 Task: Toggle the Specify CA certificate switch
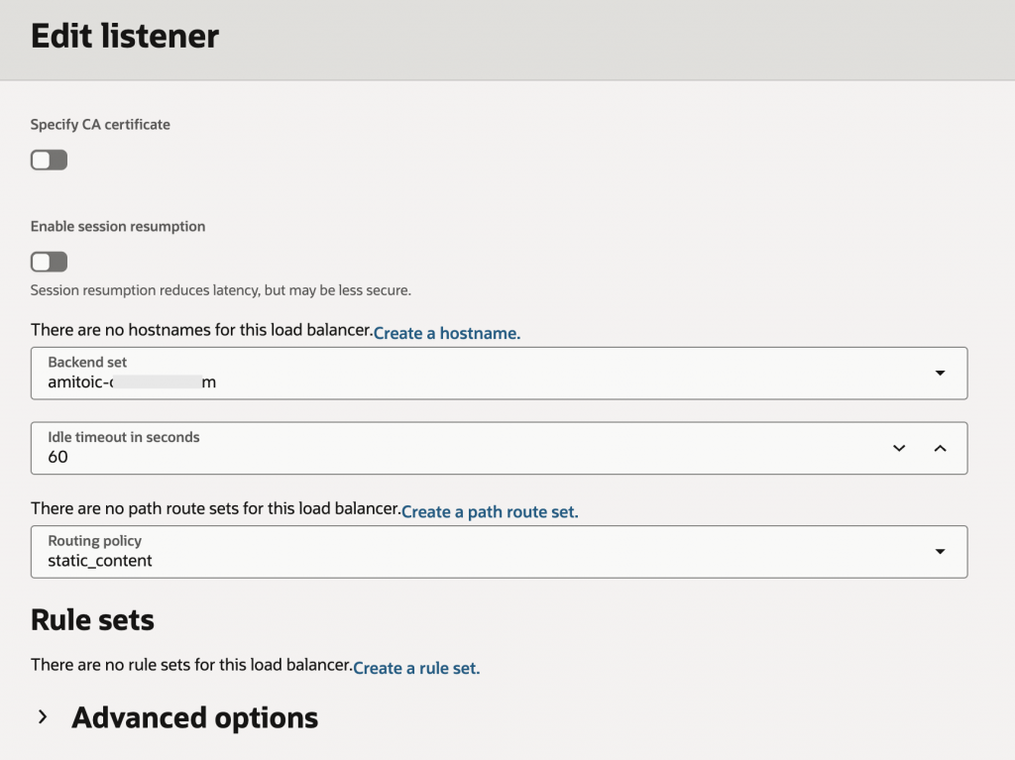[x=50, y=160]
